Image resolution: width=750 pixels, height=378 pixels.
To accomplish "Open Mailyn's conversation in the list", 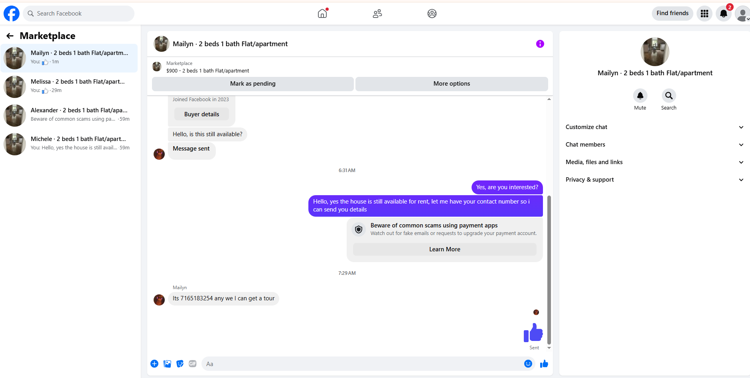I will (69, 58).
